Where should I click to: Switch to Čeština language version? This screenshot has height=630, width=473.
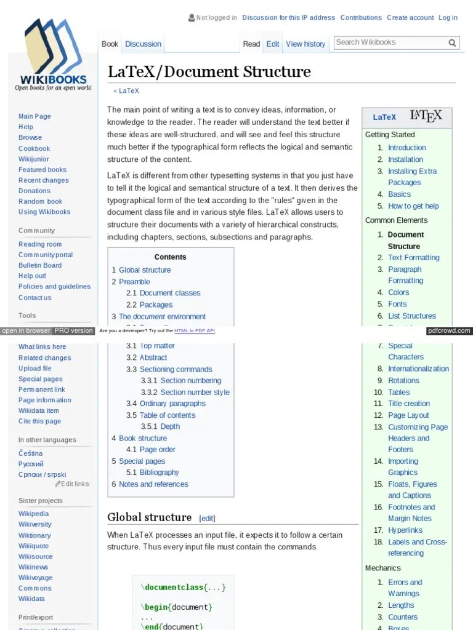pyautogui.click(x=30, y=453)
